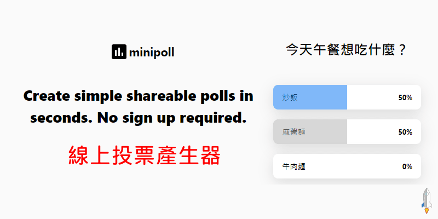Pick the 牛肉麵 option label
The image size is (438, 219).
(293, 166)
